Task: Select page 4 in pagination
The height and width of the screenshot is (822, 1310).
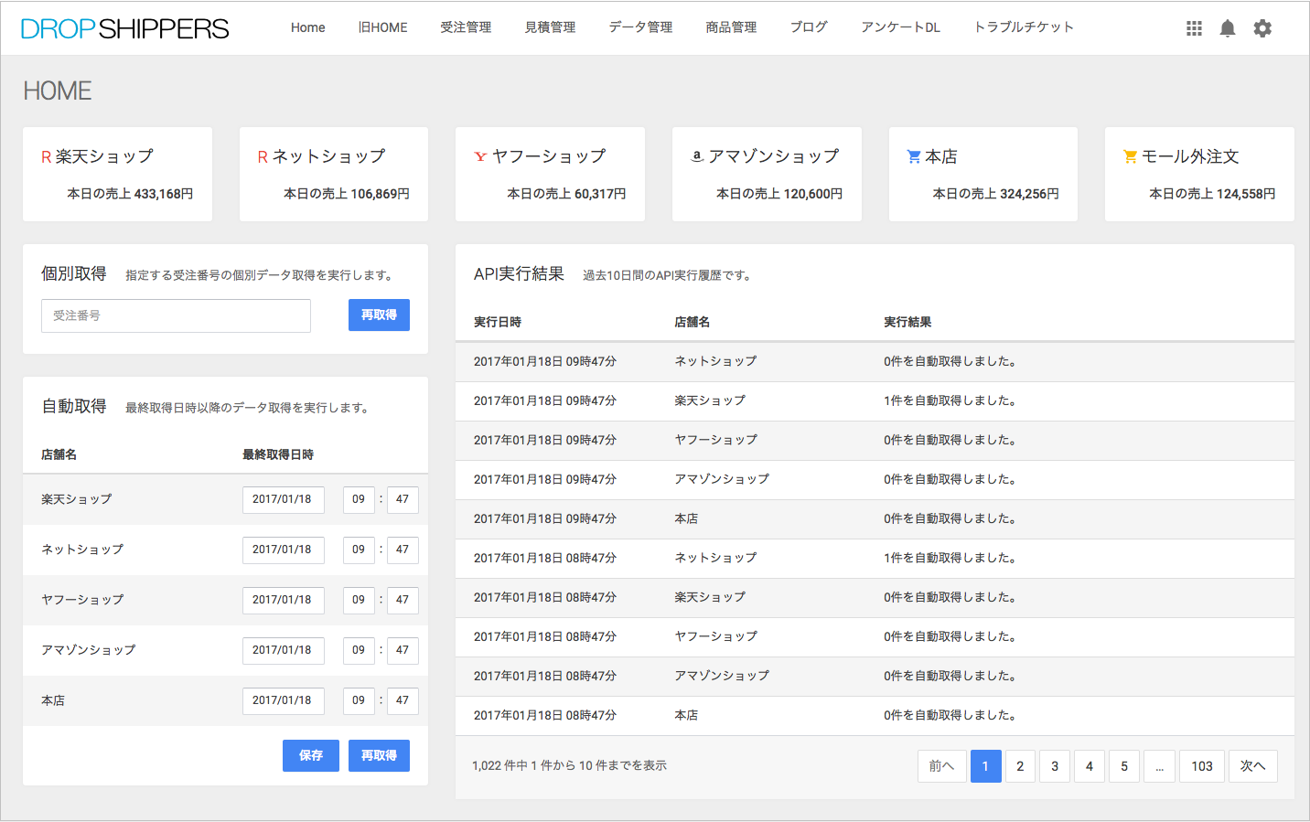Action: coord(1090,766)
